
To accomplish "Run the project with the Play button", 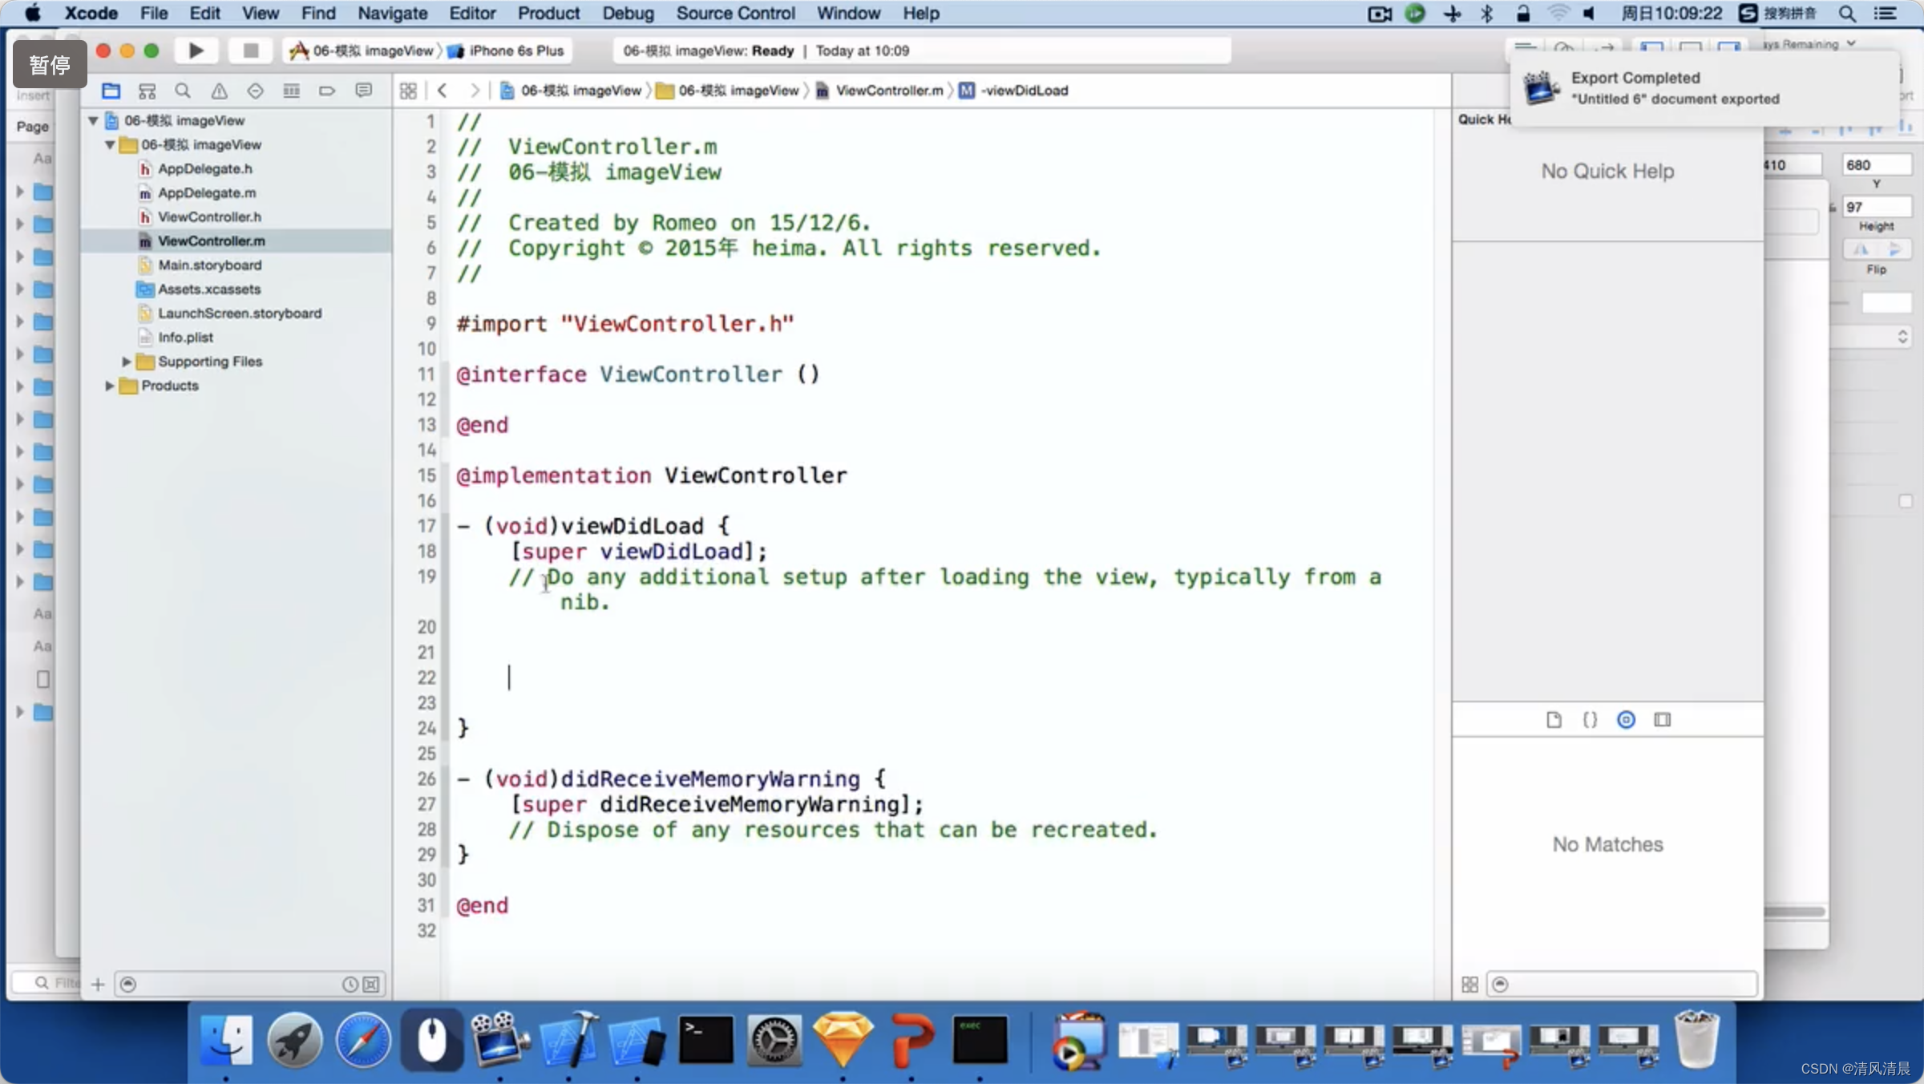I will (196, 51).
